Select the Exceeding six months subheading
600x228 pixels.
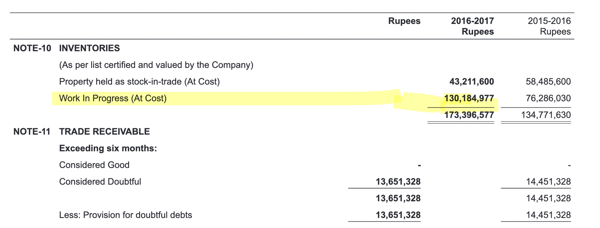tap(108, 148)
